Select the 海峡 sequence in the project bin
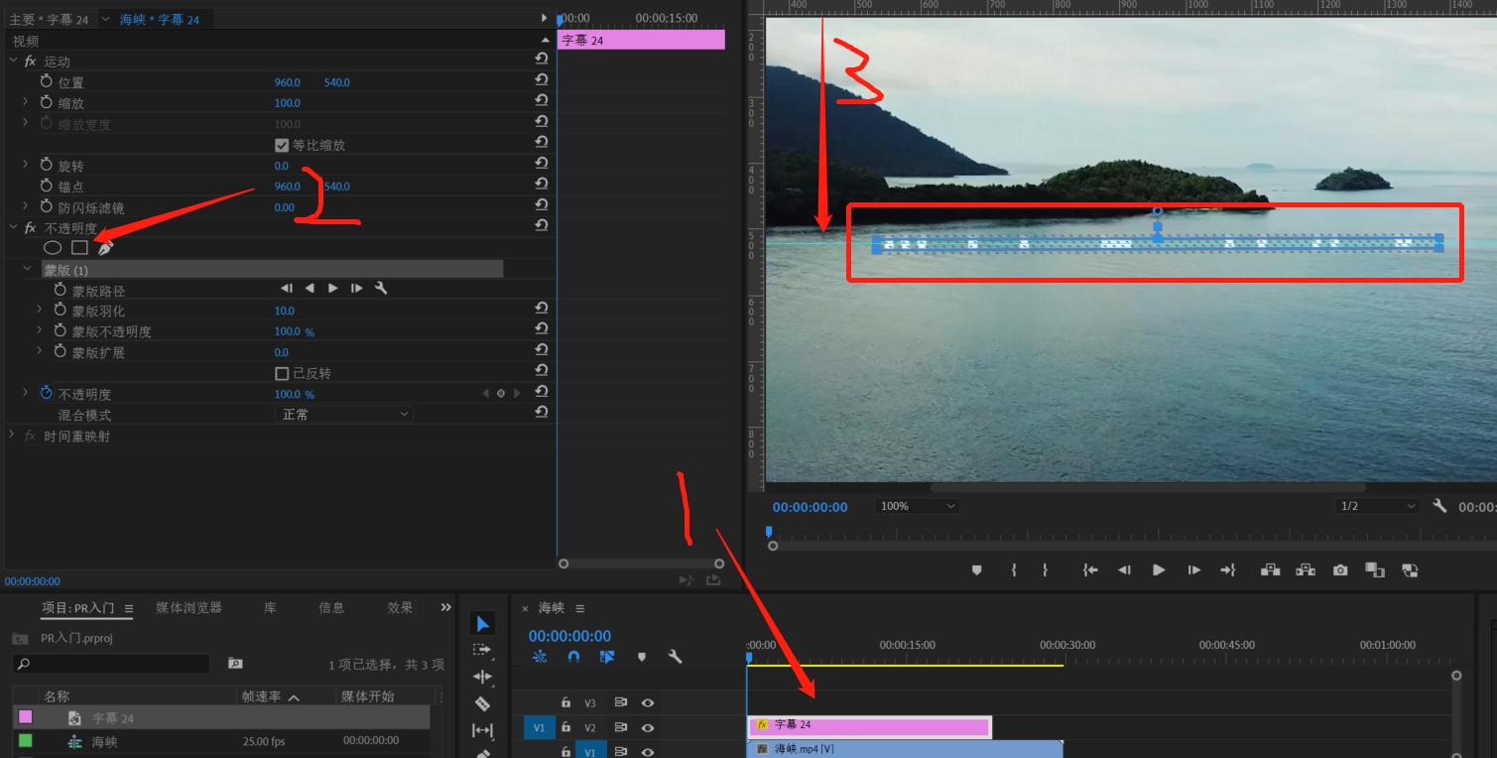This screenshot has width=1497, height=758. click(x=104, y=741)
